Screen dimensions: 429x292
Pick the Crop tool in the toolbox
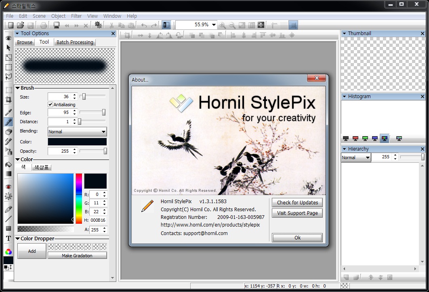click(8, 100)
